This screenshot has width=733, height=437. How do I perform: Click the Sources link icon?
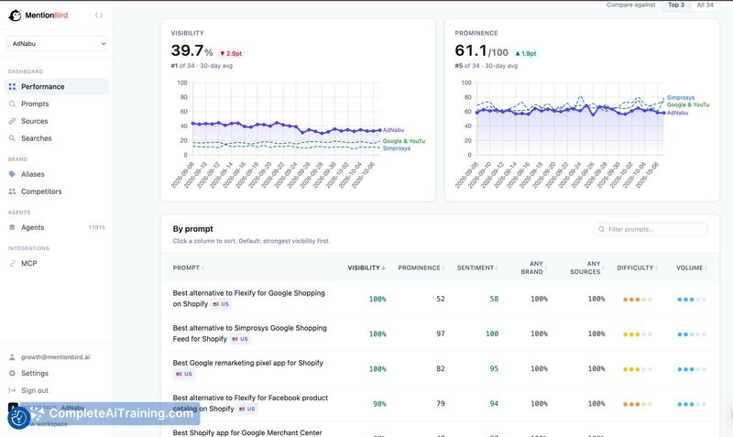coord(12,121)
